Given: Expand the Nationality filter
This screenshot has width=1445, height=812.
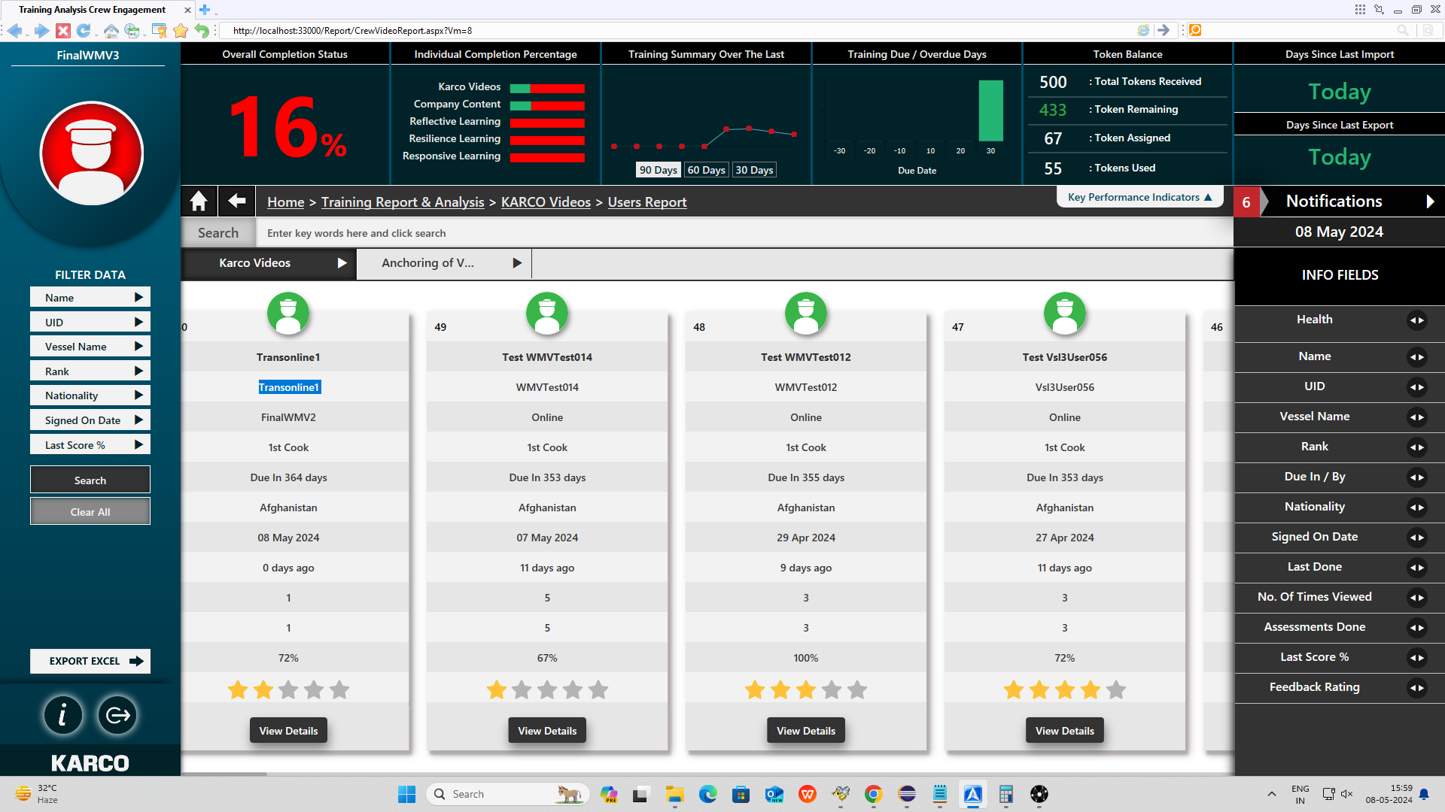Looking at the screenshot, I should tap(90, 395).
